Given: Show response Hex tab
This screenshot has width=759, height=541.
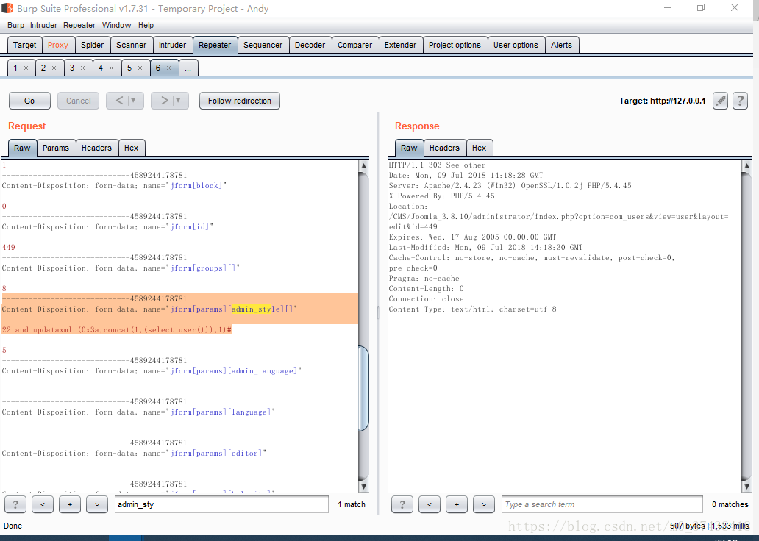Looking at the screenshot, I should point(480,148).
